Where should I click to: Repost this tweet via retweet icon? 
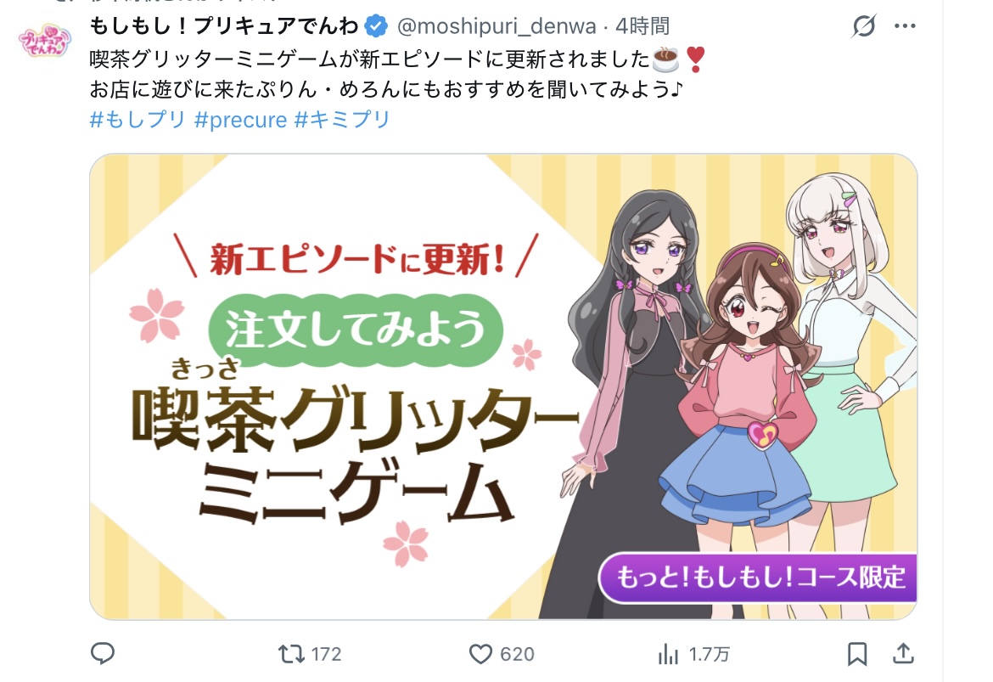[x=291, y=653]
